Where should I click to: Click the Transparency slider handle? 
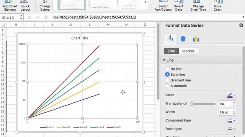point(192,104)
